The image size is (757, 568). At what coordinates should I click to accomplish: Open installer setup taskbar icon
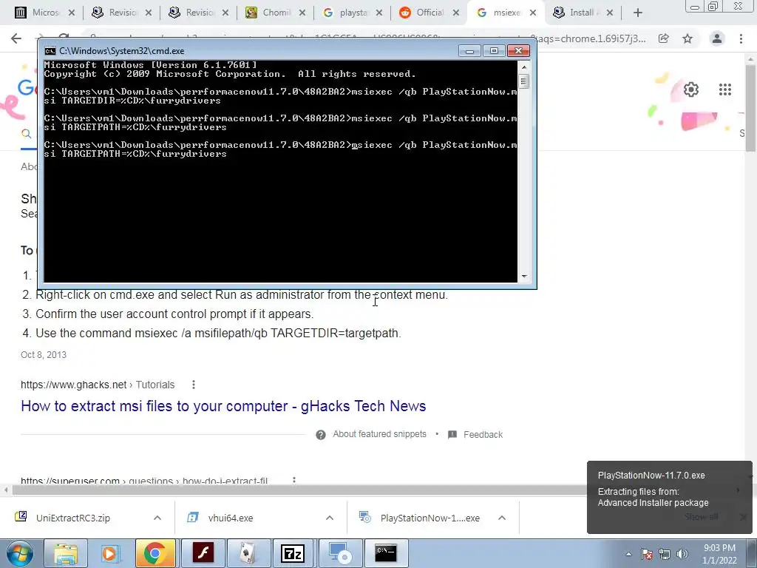pyautogui.click(x=340, y=553)
